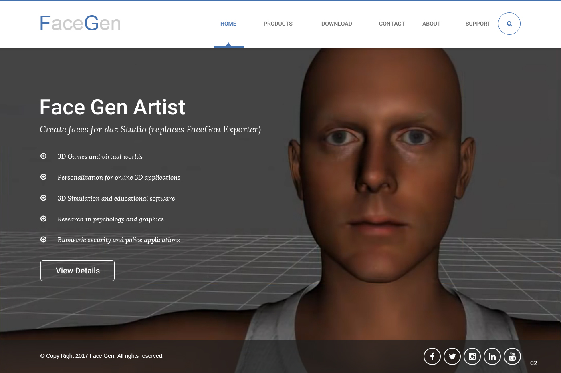Viewport: 561px width, 373px height.
Task: Click the FaceGen logo
Action: [80, 23]
